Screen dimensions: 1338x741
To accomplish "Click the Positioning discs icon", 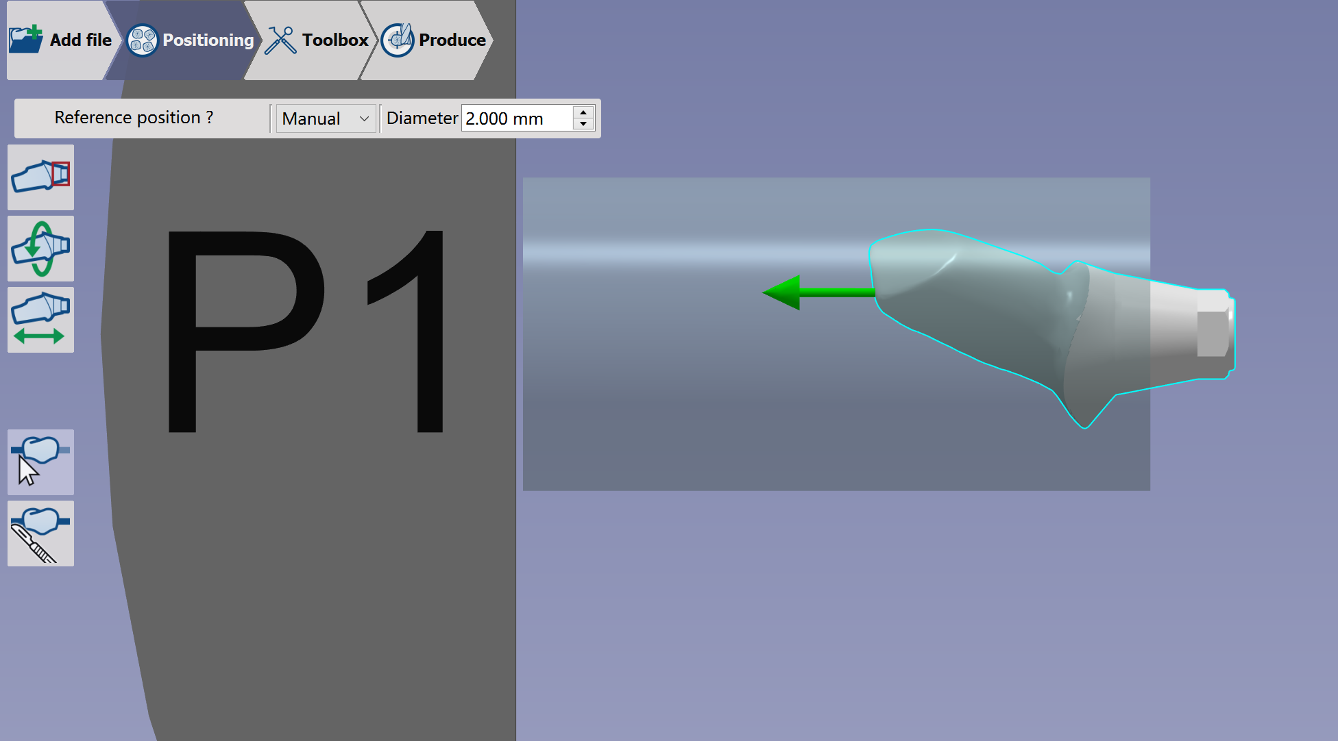I will [x=143, y=40].
